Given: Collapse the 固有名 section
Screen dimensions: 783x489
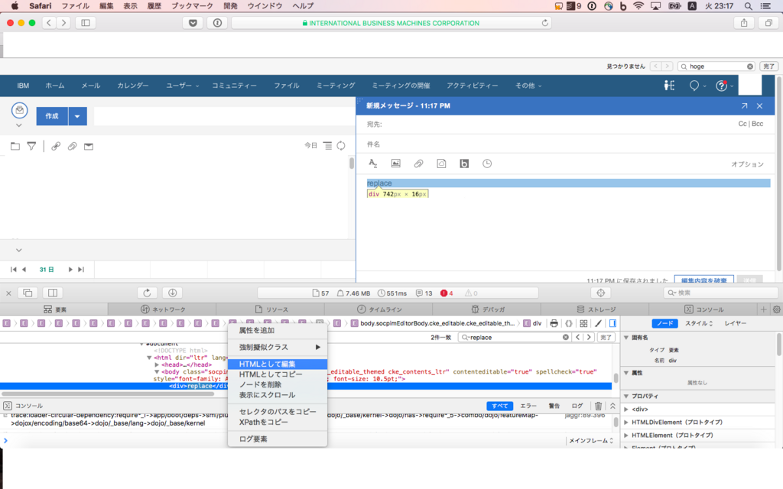Looking at the screenshot, I should (x=626, y=338).
